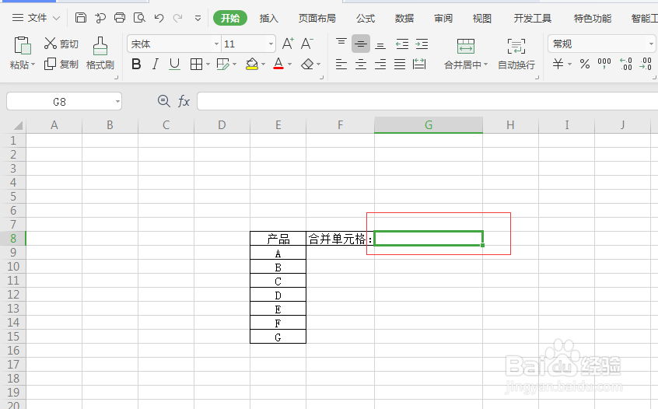Align text right horizontally
Viewport: 658px width, 409px height.
380,65
